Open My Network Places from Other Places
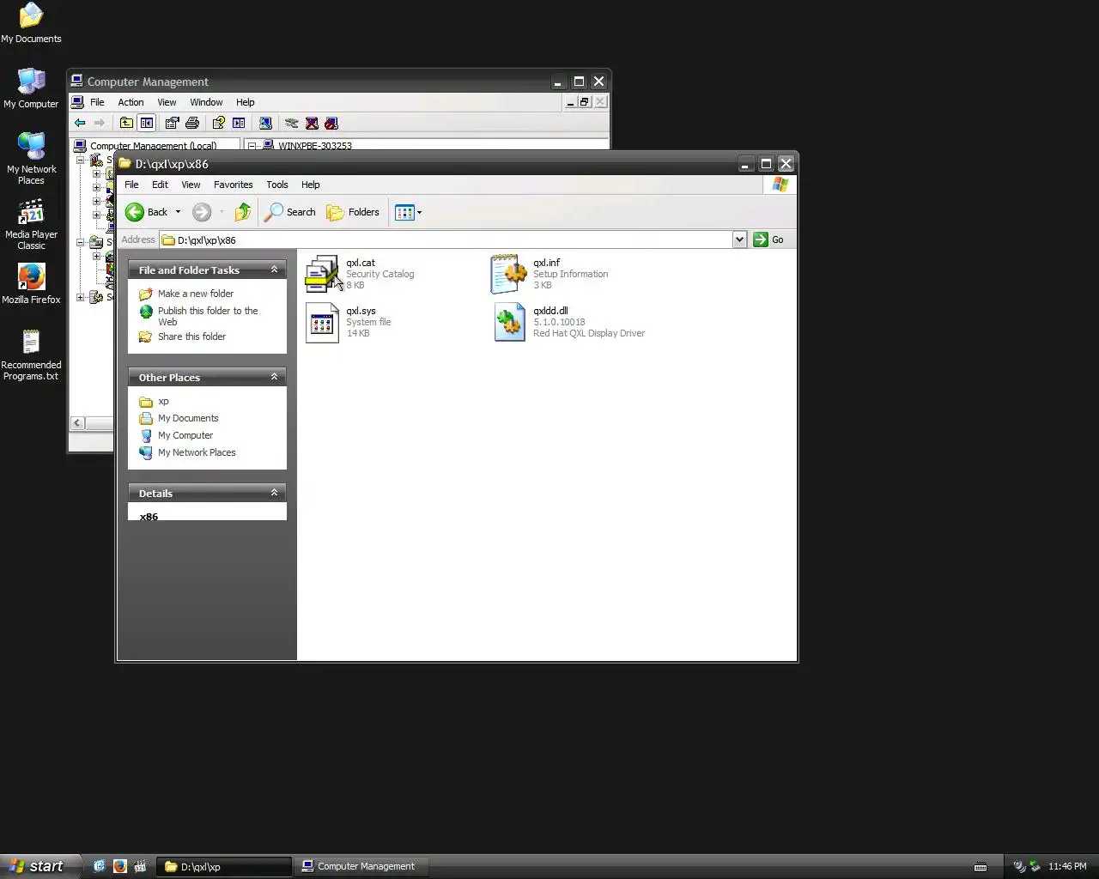1099x879 pixels. tap(197, 452)
